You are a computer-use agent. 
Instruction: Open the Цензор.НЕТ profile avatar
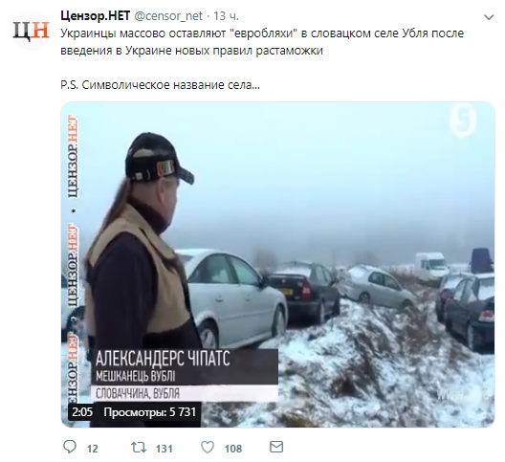click(x=31, y=30)
